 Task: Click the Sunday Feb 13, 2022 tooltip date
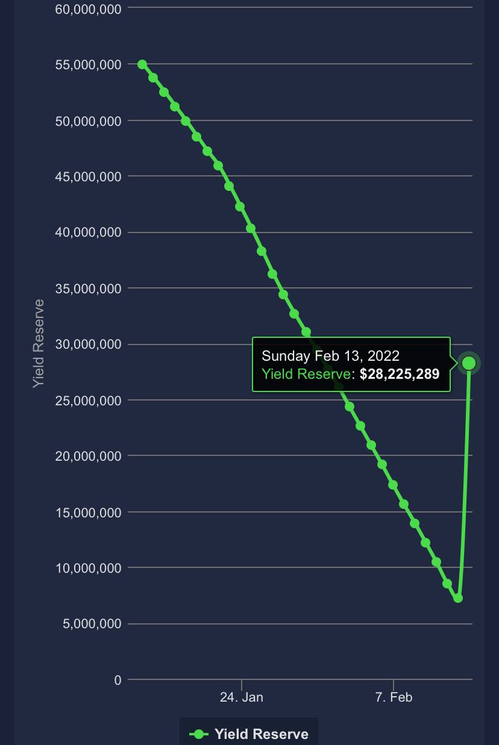tap(330, 355)
